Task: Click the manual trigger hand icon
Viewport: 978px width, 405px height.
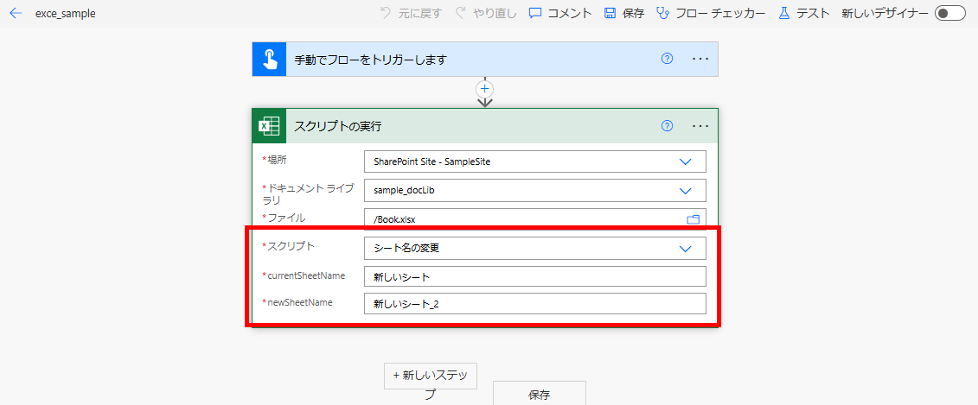Action: tap(269, 60)
